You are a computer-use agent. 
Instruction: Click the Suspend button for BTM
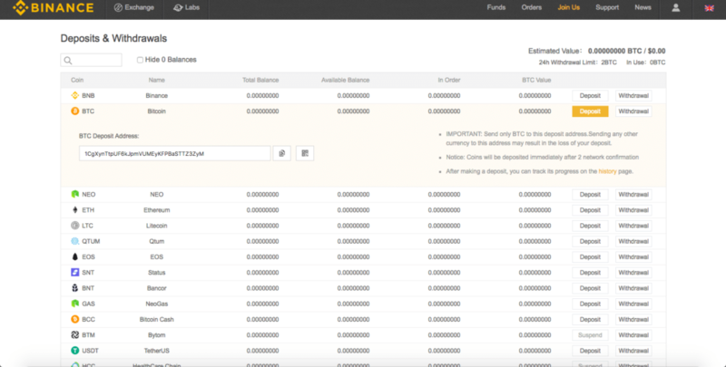point(591,335)
